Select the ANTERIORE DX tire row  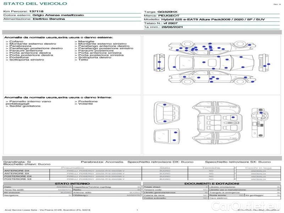17,171
